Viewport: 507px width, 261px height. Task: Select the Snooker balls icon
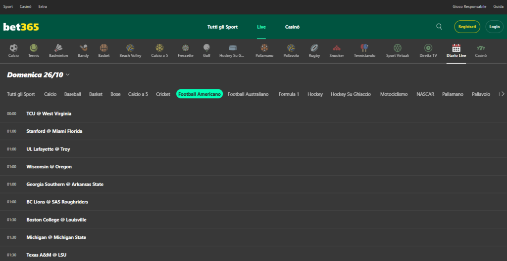[x=337, y=48]
